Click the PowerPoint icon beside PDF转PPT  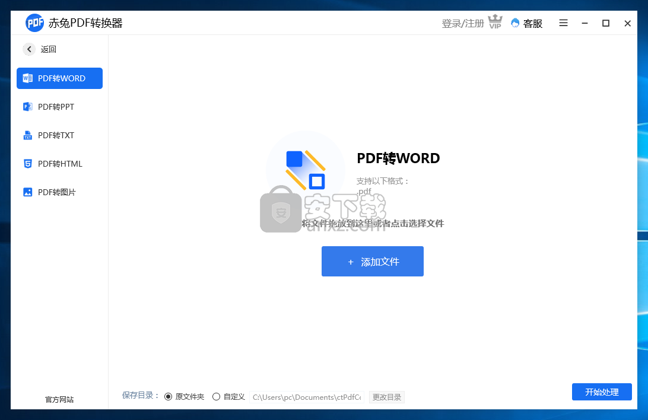(28, 107)
